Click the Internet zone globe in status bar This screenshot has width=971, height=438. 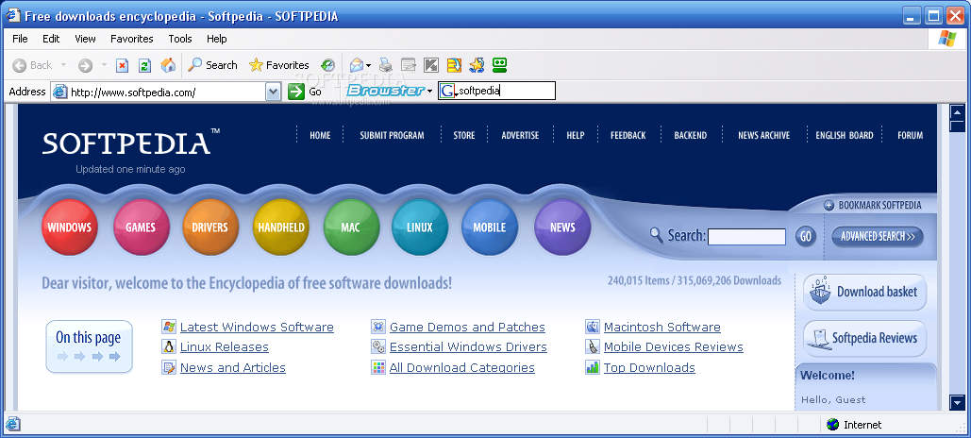(x=833, y=425)
